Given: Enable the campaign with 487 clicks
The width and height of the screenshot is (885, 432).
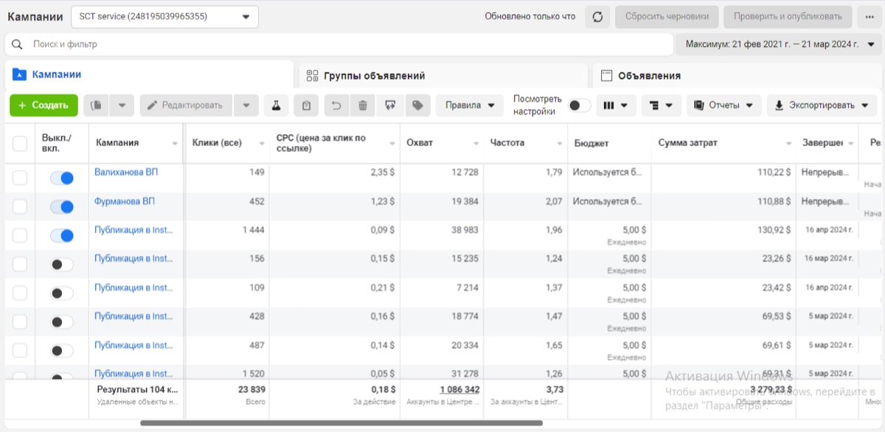Looking at the screenshot, I should coord(62,351).
